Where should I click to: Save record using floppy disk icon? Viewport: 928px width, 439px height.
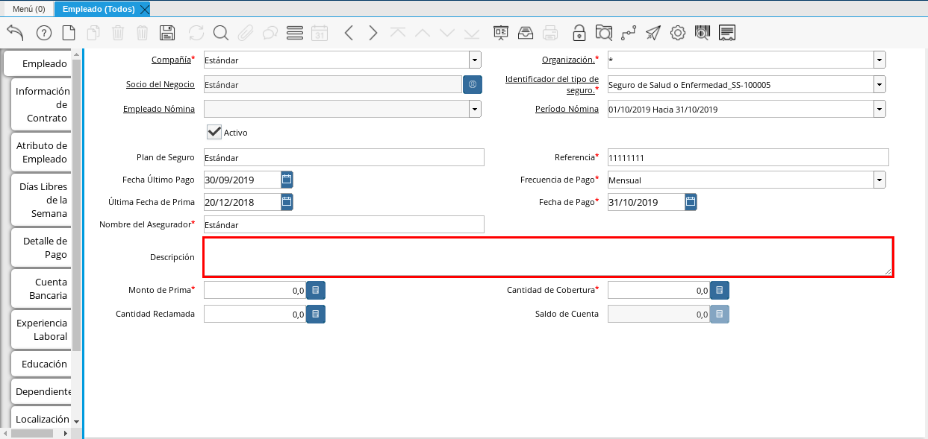pos(167,33)
